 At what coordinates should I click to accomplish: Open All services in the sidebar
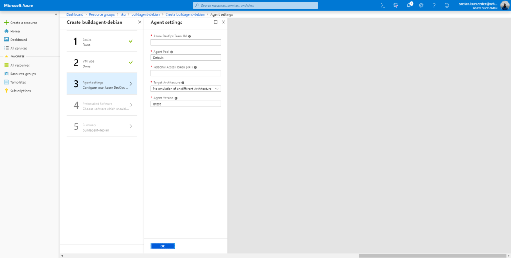pyautogui.click(x=18, y=48)
